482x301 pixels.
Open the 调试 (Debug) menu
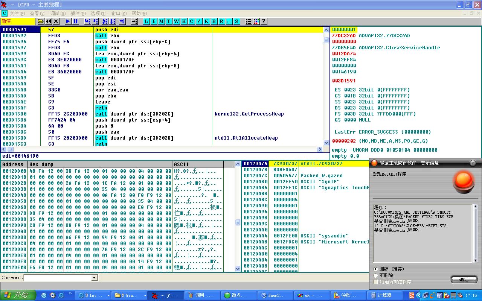click(x=58, y=13)
